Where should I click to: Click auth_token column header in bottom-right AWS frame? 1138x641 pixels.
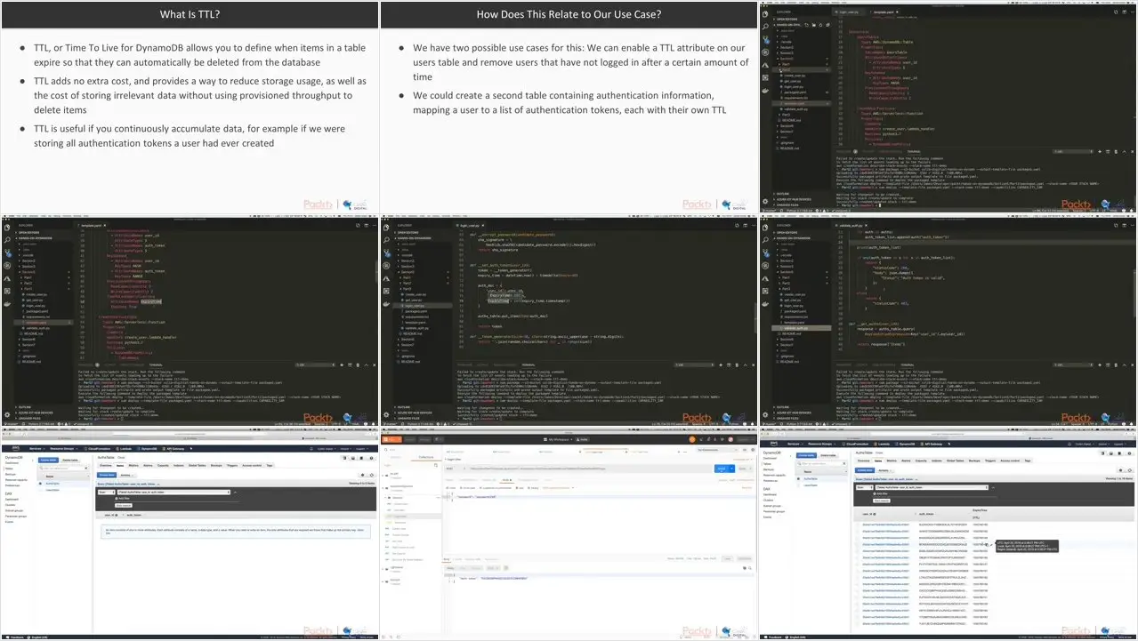[926, 514]
